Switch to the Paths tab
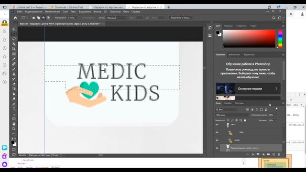 [239, 103]
